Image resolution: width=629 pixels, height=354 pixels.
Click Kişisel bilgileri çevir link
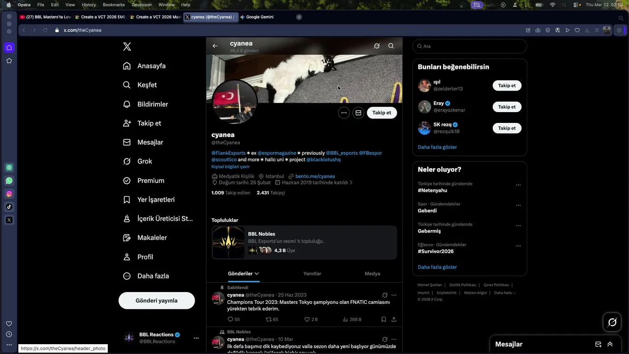(230, 167)
